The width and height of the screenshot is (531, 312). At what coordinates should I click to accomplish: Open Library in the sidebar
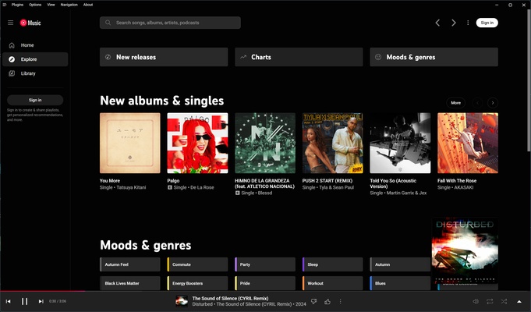tap(35, 73)
